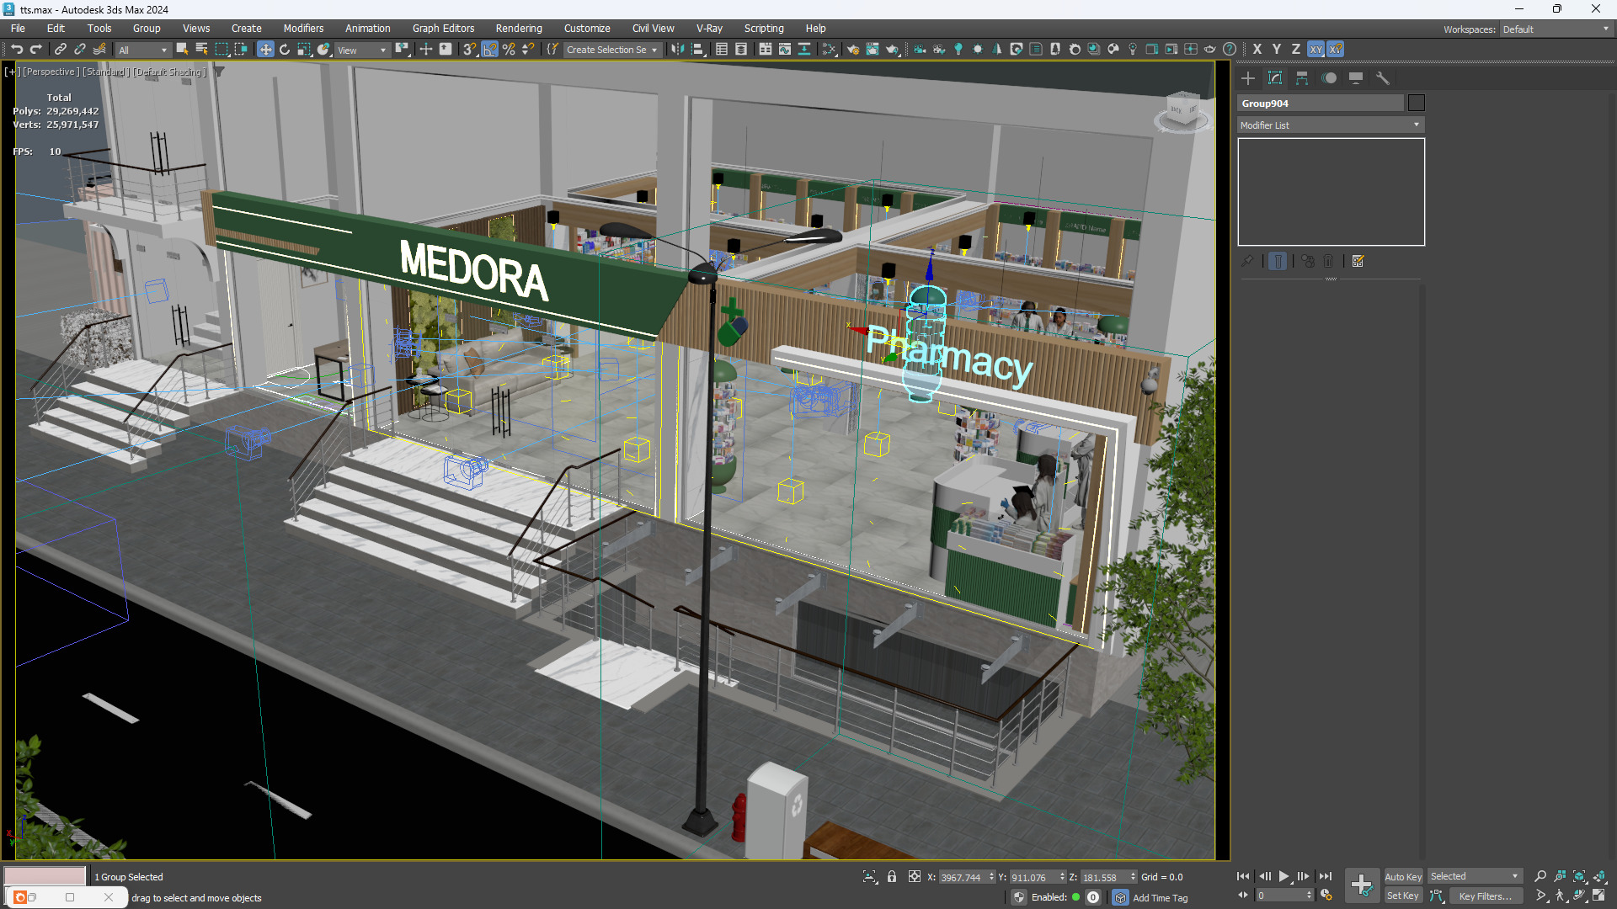Click the large Set Keys plus button
The height and width of the screenshot is (909, 1617).
1362,885
